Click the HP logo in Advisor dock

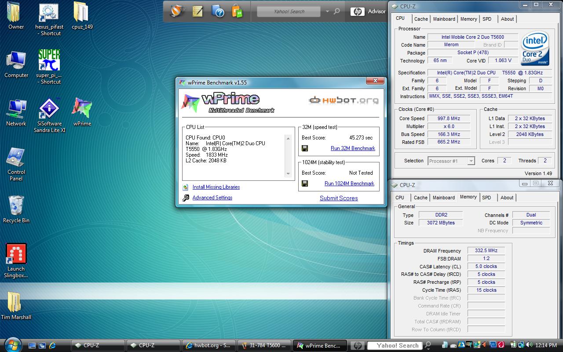tap(357, 12)
